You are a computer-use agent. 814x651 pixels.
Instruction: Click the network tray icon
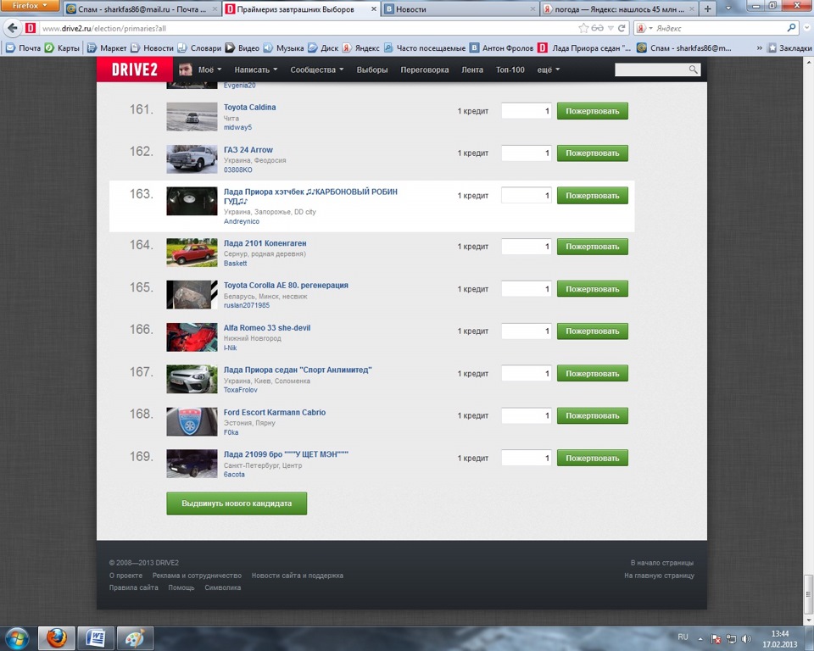[x=731, y=638]
